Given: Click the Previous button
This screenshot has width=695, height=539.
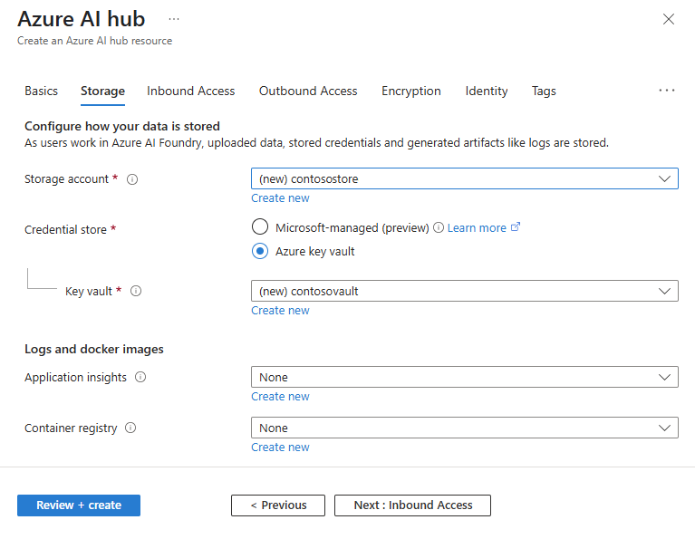Looking at the screenshot, I should pos(278,505).
